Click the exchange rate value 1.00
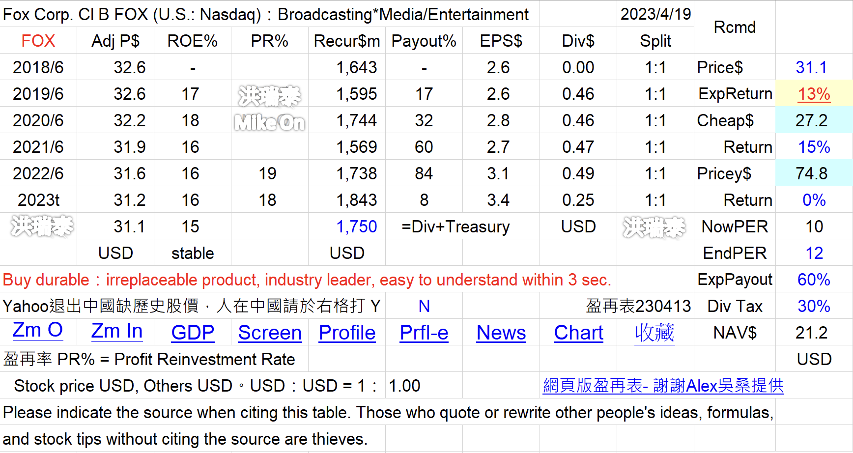This screenshot has width=853, height=453. (x=404, y=386)
